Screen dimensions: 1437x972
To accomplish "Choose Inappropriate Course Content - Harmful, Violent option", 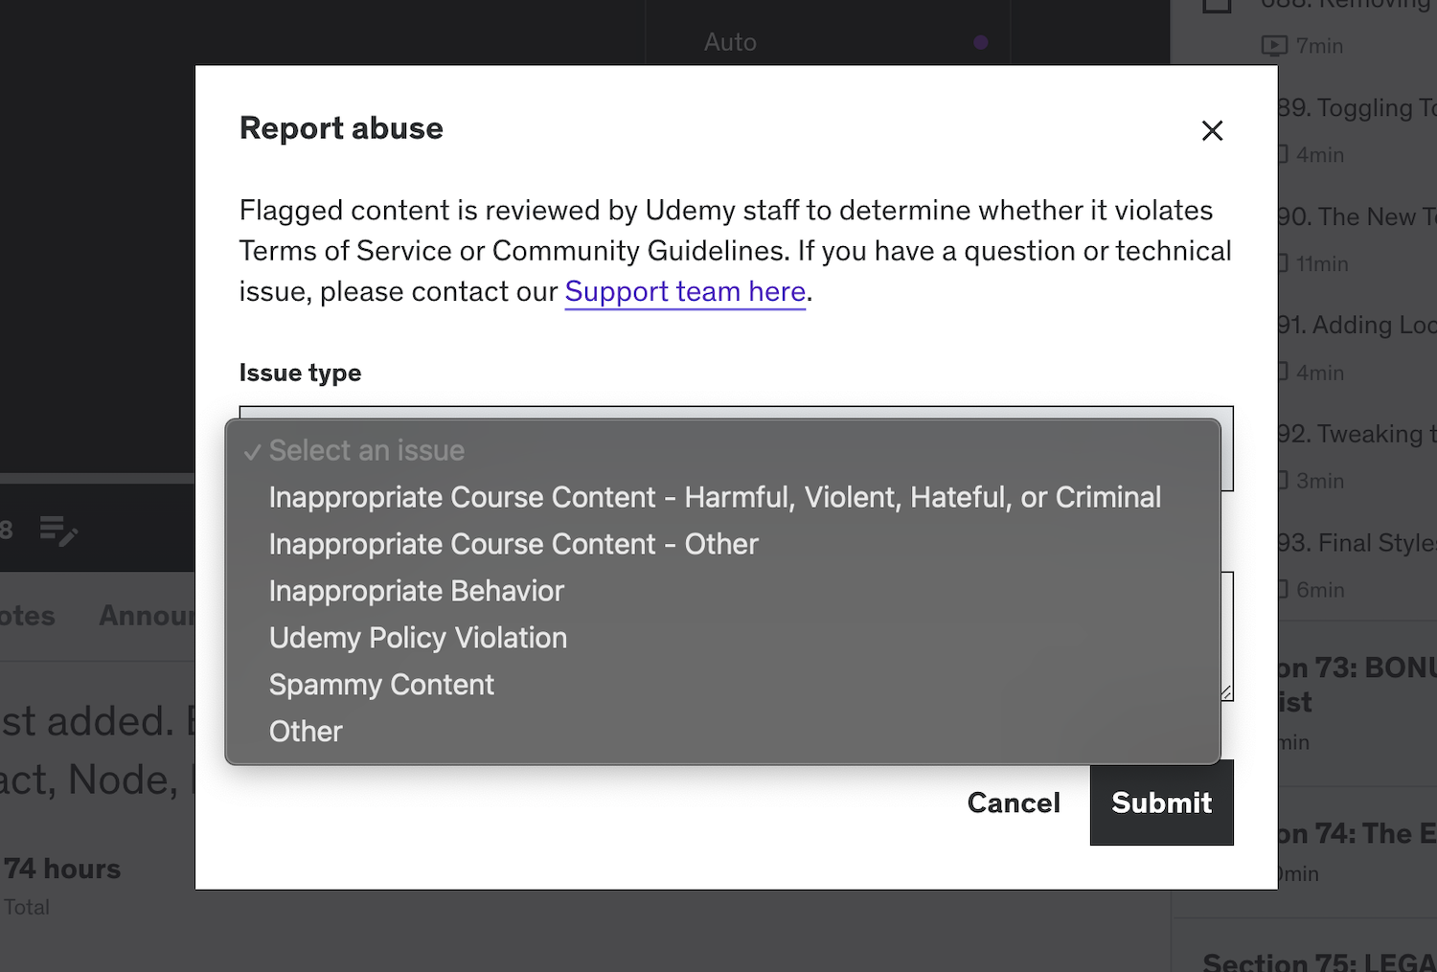I will point(715,497).
